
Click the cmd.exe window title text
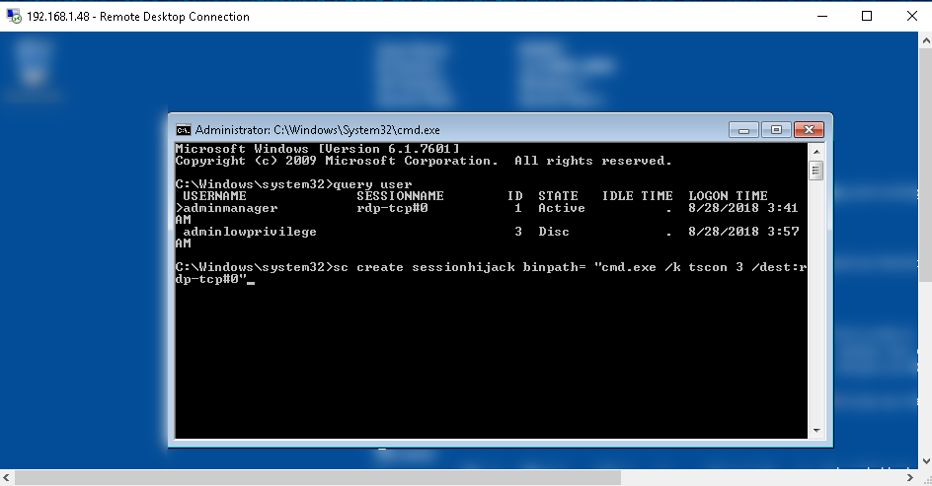[x=317, y=130]
